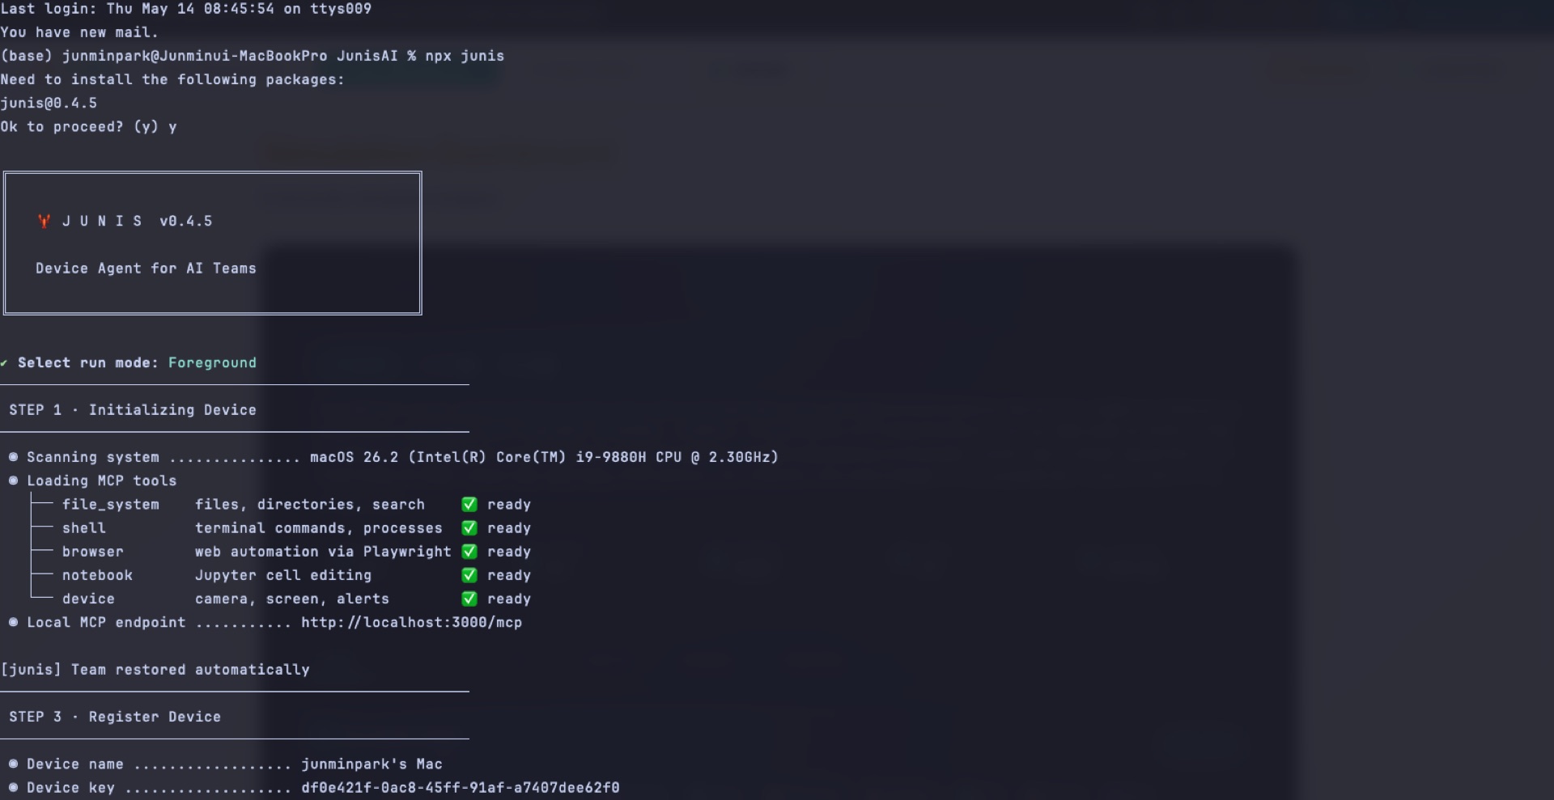Click 'files, directories, search' description
The width and height of the screenshot is (1554, 800).
point(310,504)
